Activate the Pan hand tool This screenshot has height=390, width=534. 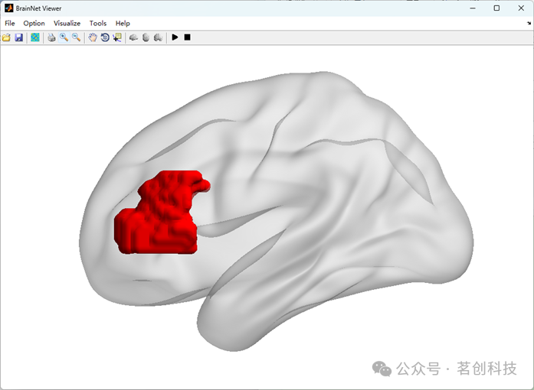coord(93,37)
